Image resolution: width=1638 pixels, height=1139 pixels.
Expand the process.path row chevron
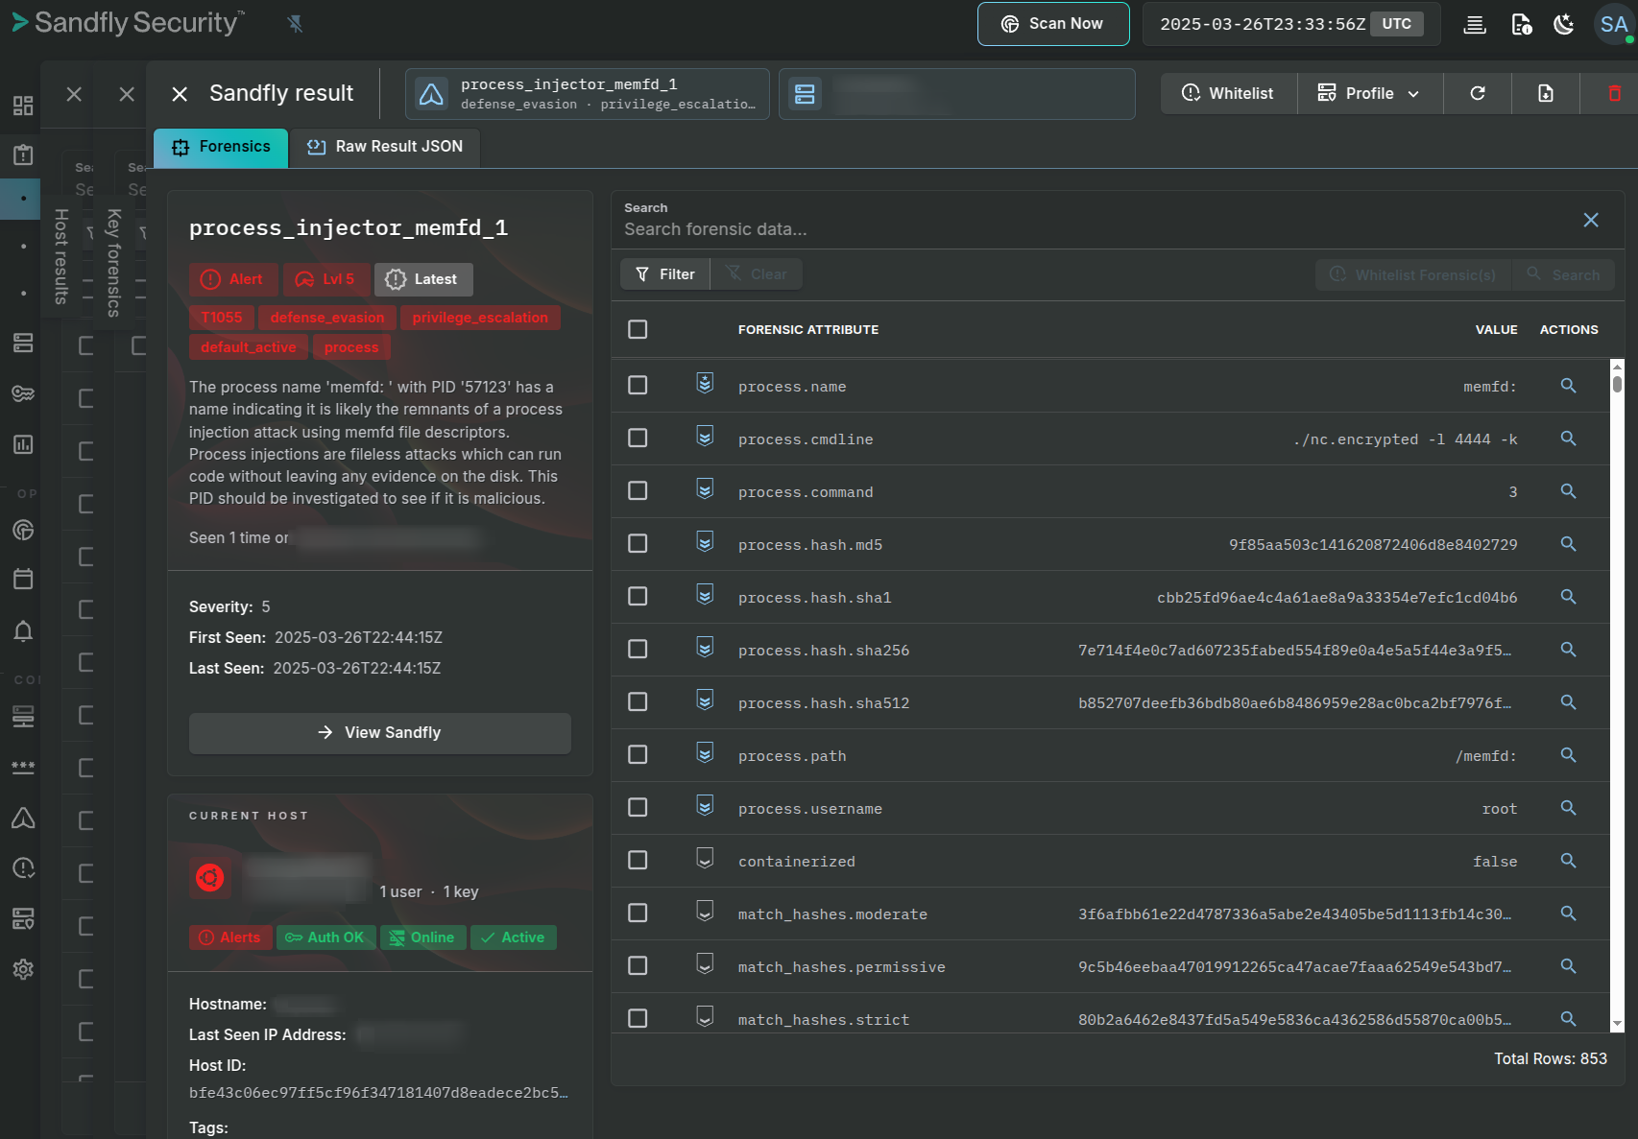tap(705, 754)
